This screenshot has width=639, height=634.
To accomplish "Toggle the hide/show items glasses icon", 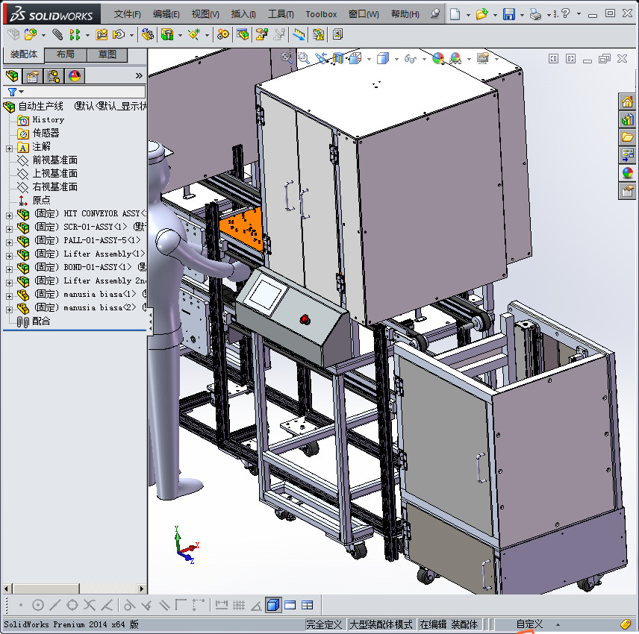I will point(409,58).
